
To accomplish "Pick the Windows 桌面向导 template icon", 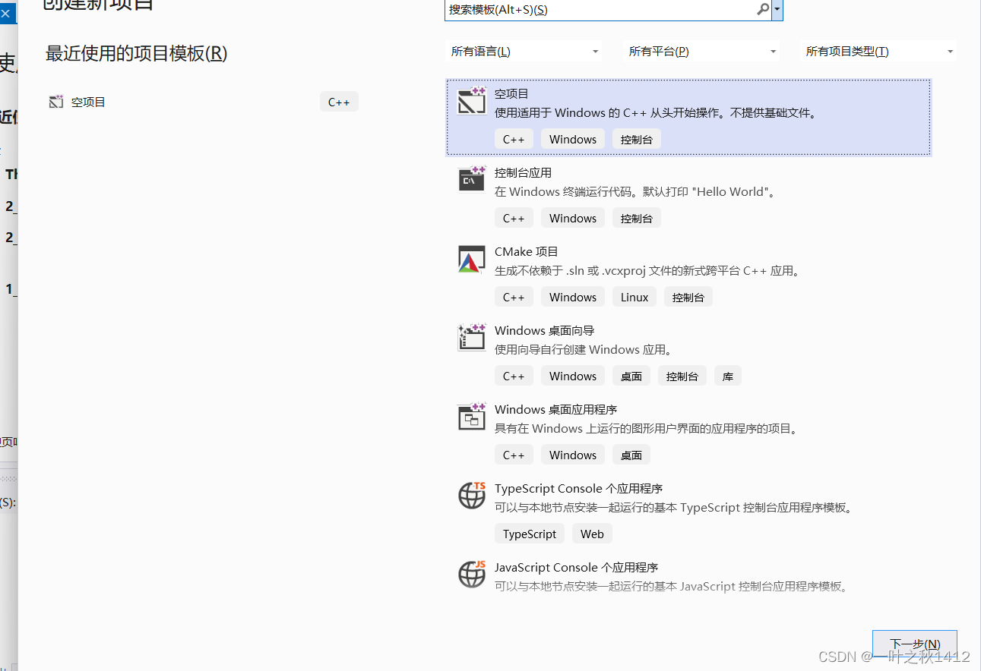I will pos(471,338).
